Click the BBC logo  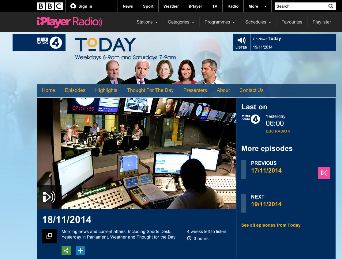[x=50, y=6]
